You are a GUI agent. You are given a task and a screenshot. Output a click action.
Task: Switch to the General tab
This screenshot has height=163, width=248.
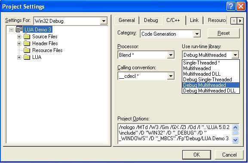[x=127, y=20]
